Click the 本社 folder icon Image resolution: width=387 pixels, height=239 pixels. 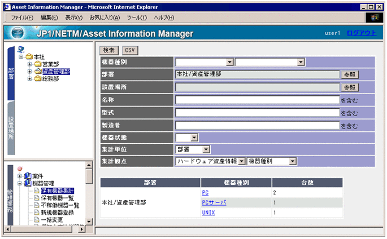click(29, 56)
